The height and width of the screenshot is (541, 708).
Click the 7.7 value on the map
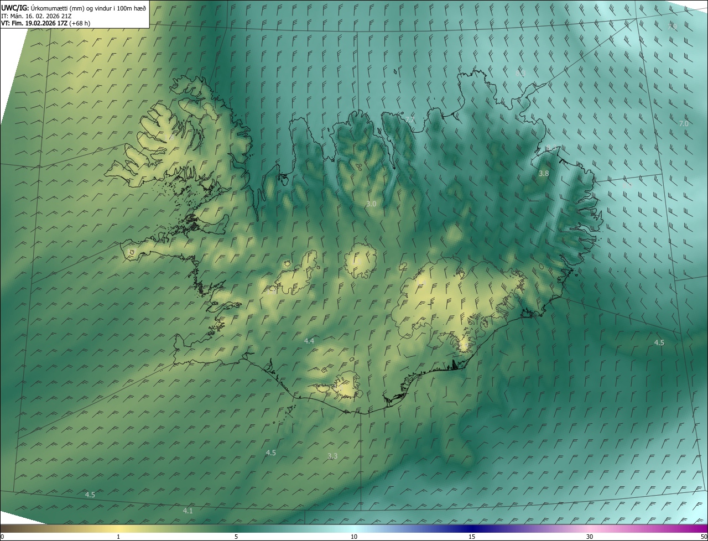pyautogui.click(x=409, y=119)
